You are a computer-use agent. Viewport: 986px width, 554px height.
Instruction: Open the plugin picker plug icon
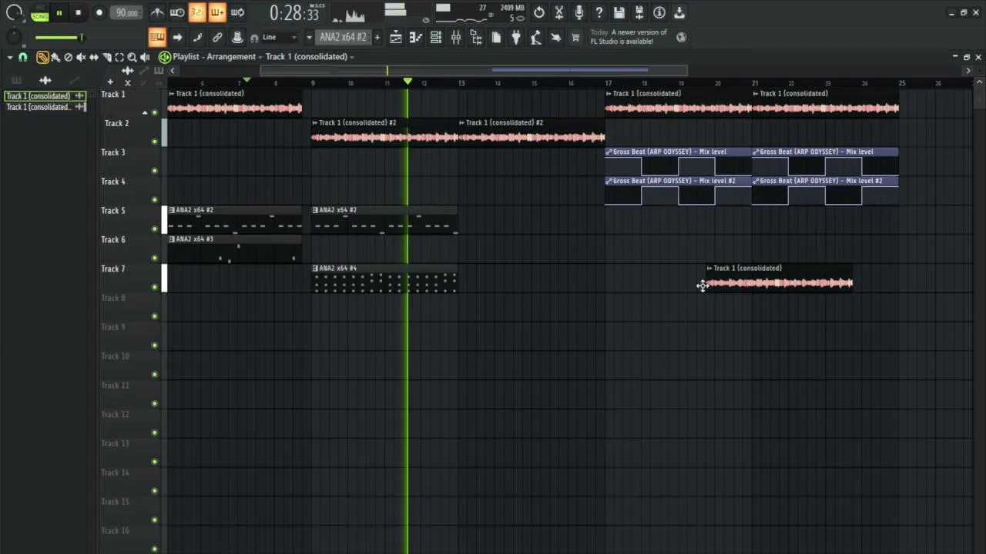tap(516, 37)
